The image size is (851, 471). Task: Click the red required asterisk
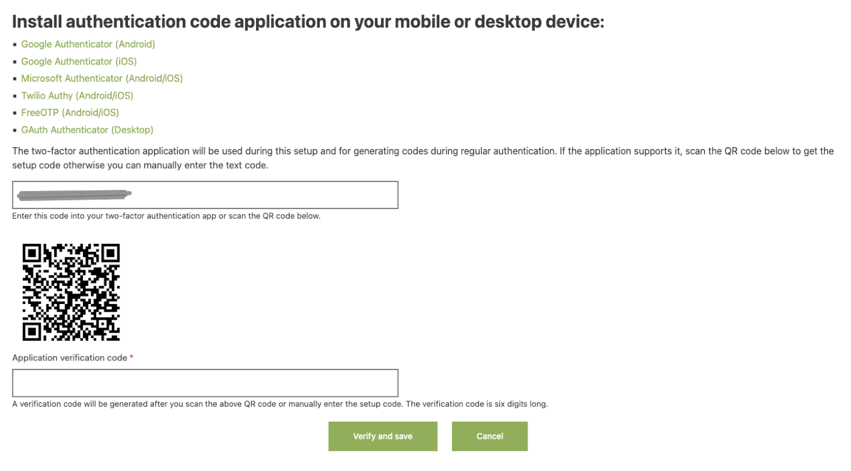[132, 357]
